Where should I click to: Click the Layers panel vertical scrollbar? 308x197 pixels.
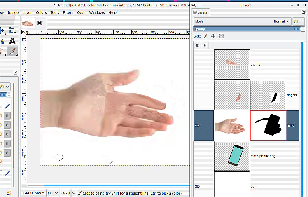[302, 120]
